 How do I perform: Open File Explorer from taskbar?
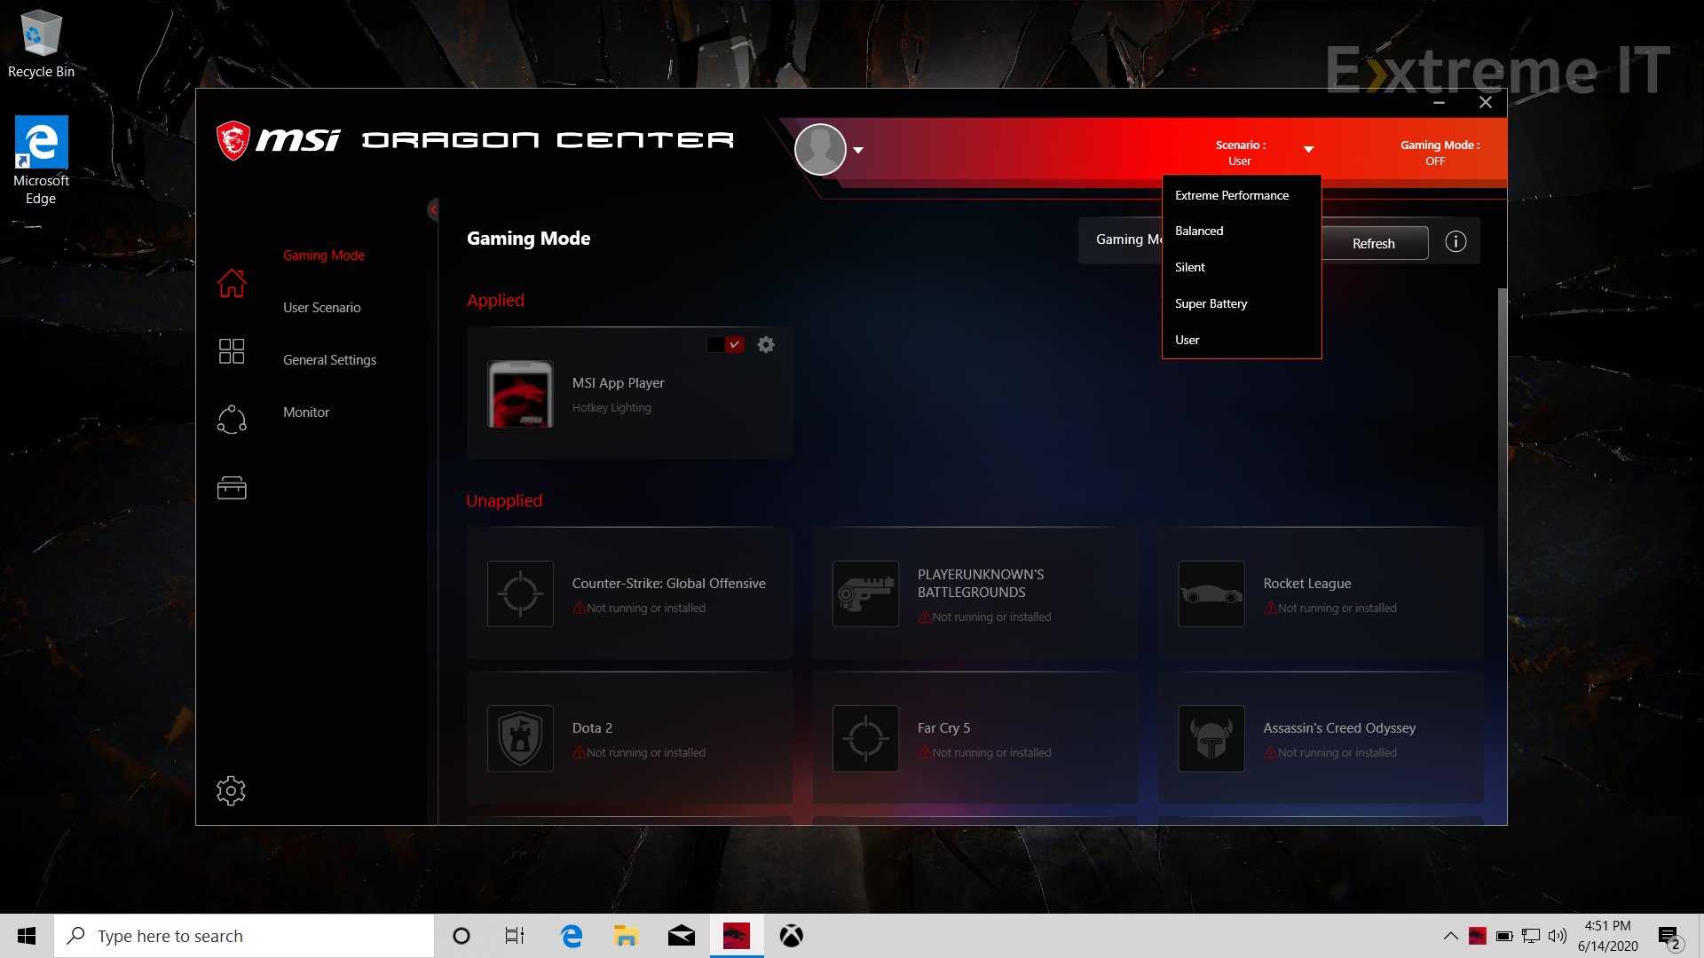click(626, 936)
